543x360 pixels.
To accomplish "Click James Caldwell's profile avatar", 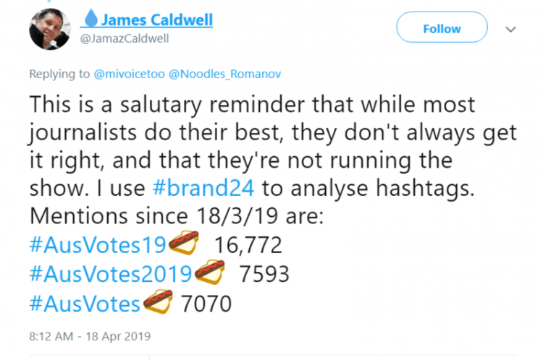I will [49, 30].
